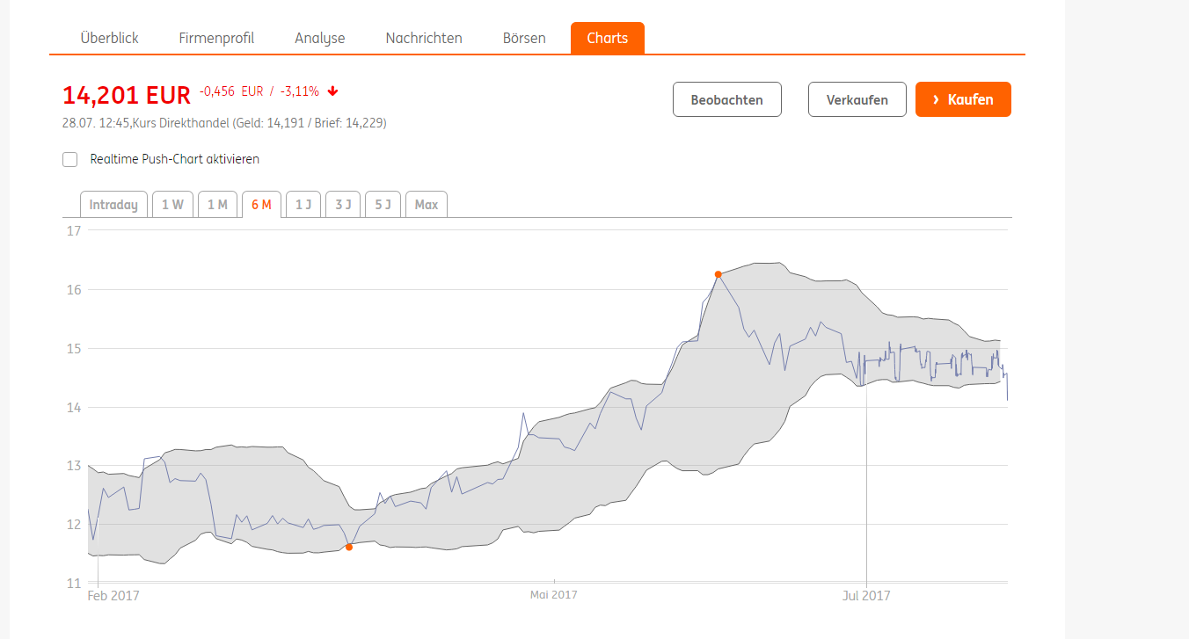Enable the Realtime Push-Chart checkbox
Image resolution: width=1189 pixels, height=639 pixels.
point(70,159)
